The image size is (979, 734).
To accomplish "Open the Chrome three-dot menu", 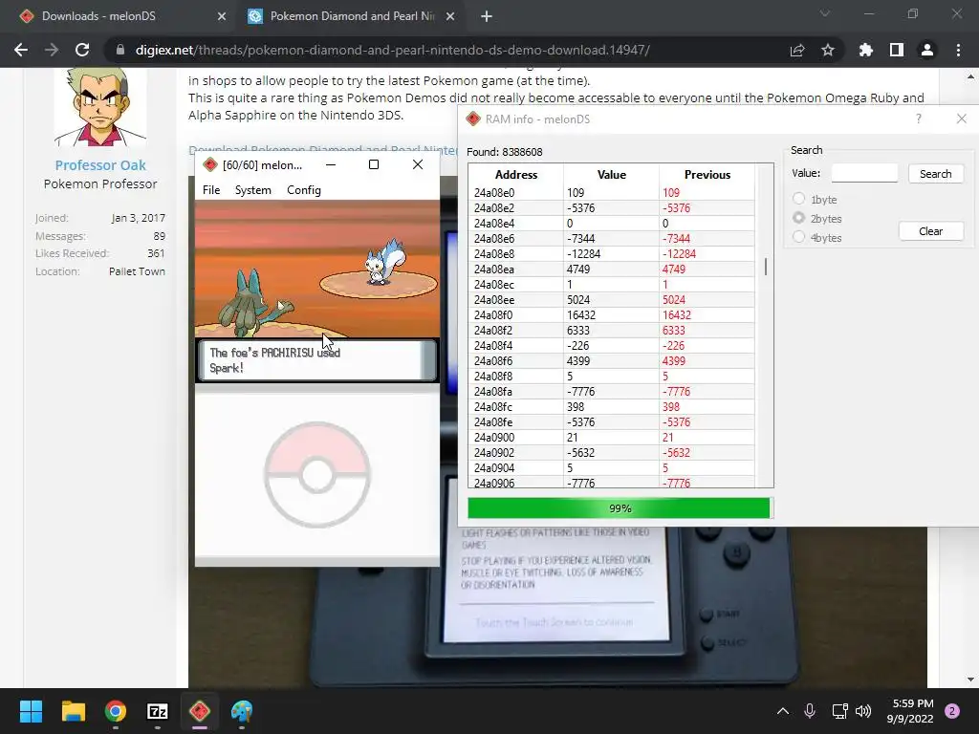I will pyautogui.click(x=958, y=50).
